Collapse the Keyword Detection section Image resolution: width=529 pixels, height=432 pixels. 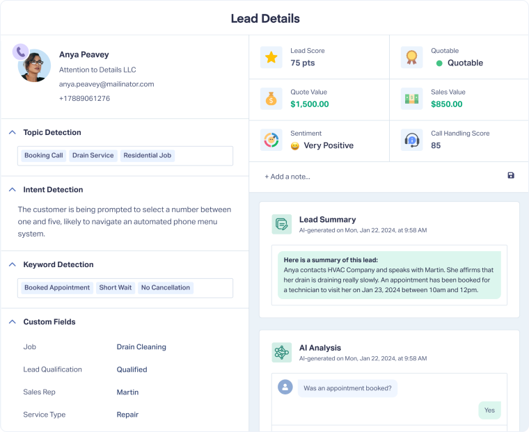point(13,264)
